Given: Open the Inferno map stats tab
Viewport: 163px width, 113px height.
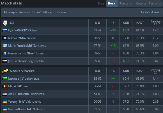Looking at the screenshot, I should click(61, 12).
